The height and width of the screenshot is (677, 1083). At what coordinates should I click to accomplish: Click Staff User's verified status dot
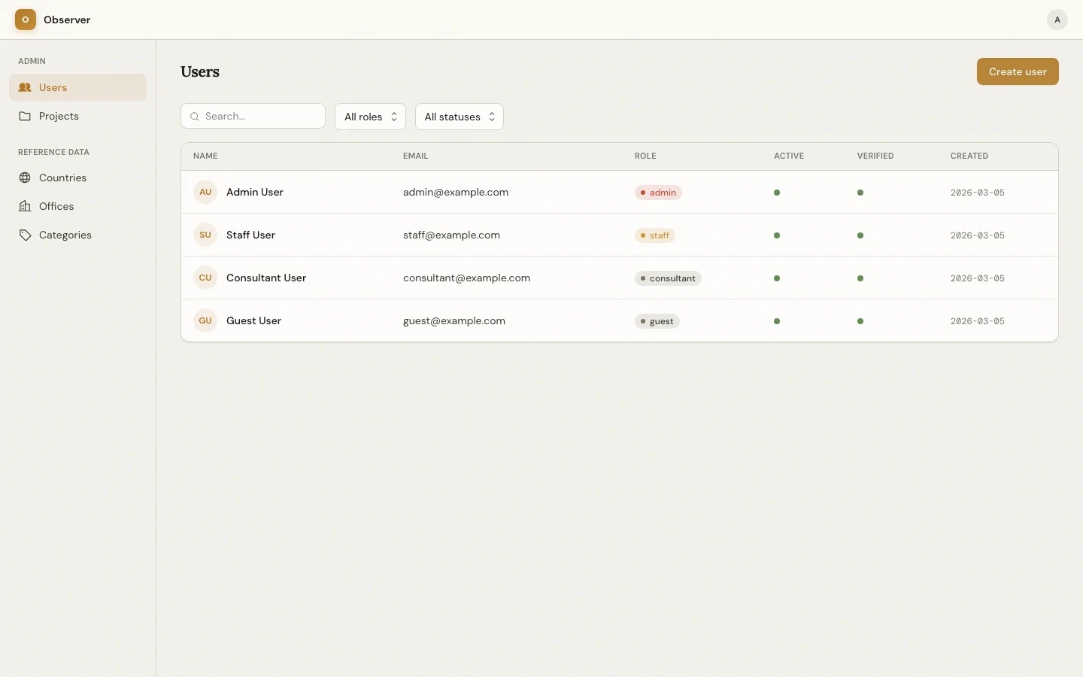tap(860, 235)
